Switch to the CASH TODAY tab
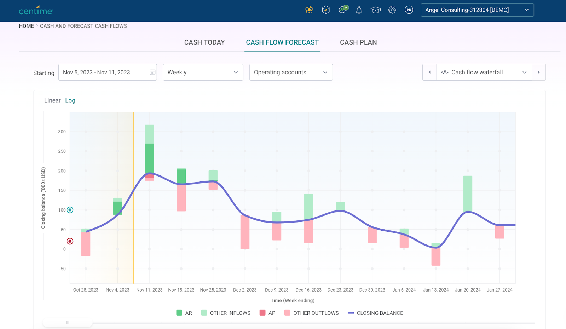 [204, 42]
